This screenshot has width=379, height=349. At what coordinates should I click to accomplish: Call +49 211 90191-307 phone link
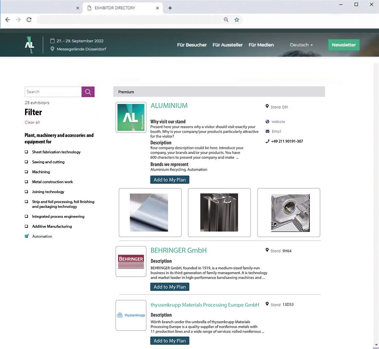[x=287, y=141]
